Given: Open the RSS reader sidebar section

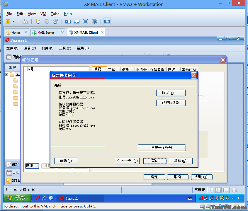Looking at the screenshot, I should pyautogui.click(x=13, y=181).
